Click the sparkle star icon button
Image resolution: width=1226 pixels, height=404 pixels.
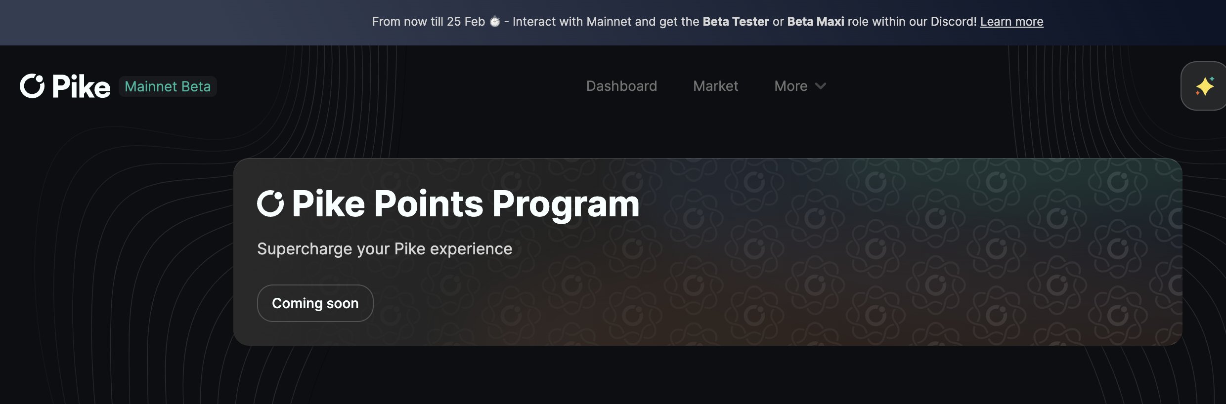pyautogui.click(x=1204, y=86)
